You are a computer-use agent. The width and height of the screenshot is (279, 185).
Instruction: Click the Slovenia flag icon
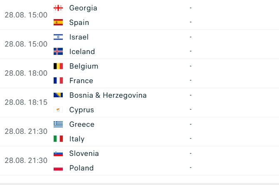pyautogui.click(x=58, y=153)
